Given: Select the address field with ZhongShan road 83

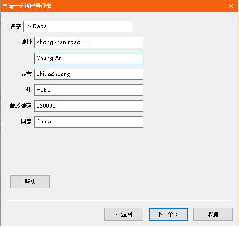Looking at the screenshot, I should pyautogui.click(x=89, y=42).
